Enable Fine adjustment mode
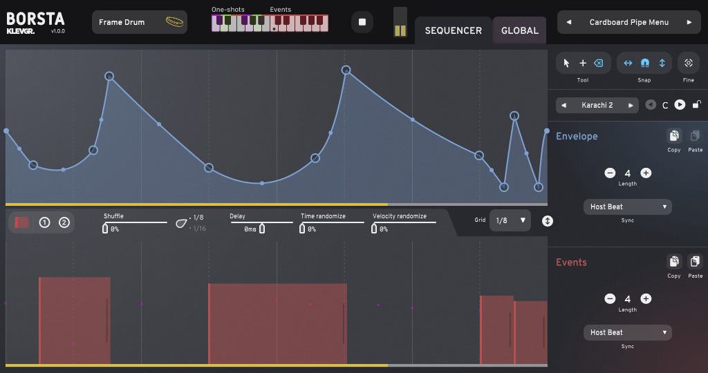This screenshot has height=373, width=708. (x=689, y=63)
